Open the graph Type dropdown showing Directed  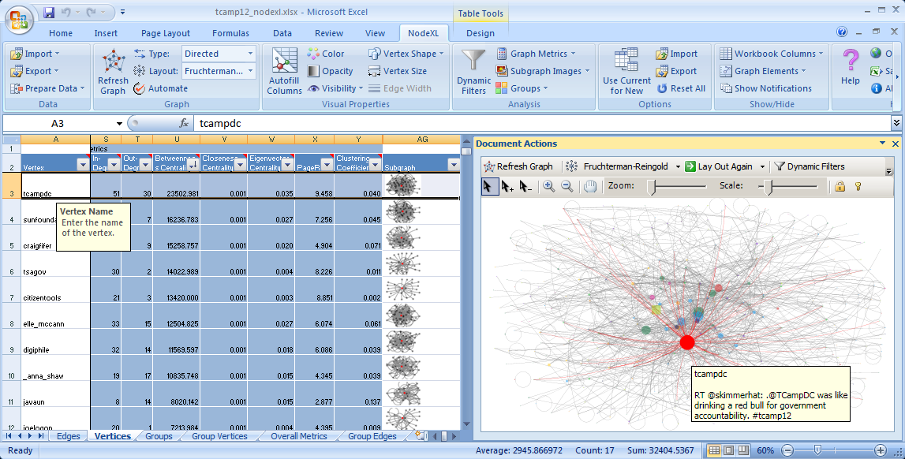pos(219,54)
